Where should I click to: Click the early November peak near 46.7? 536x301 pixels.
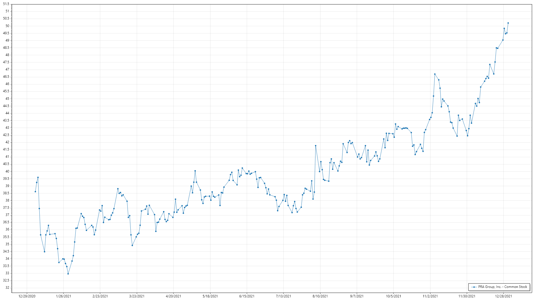[435, 74]
